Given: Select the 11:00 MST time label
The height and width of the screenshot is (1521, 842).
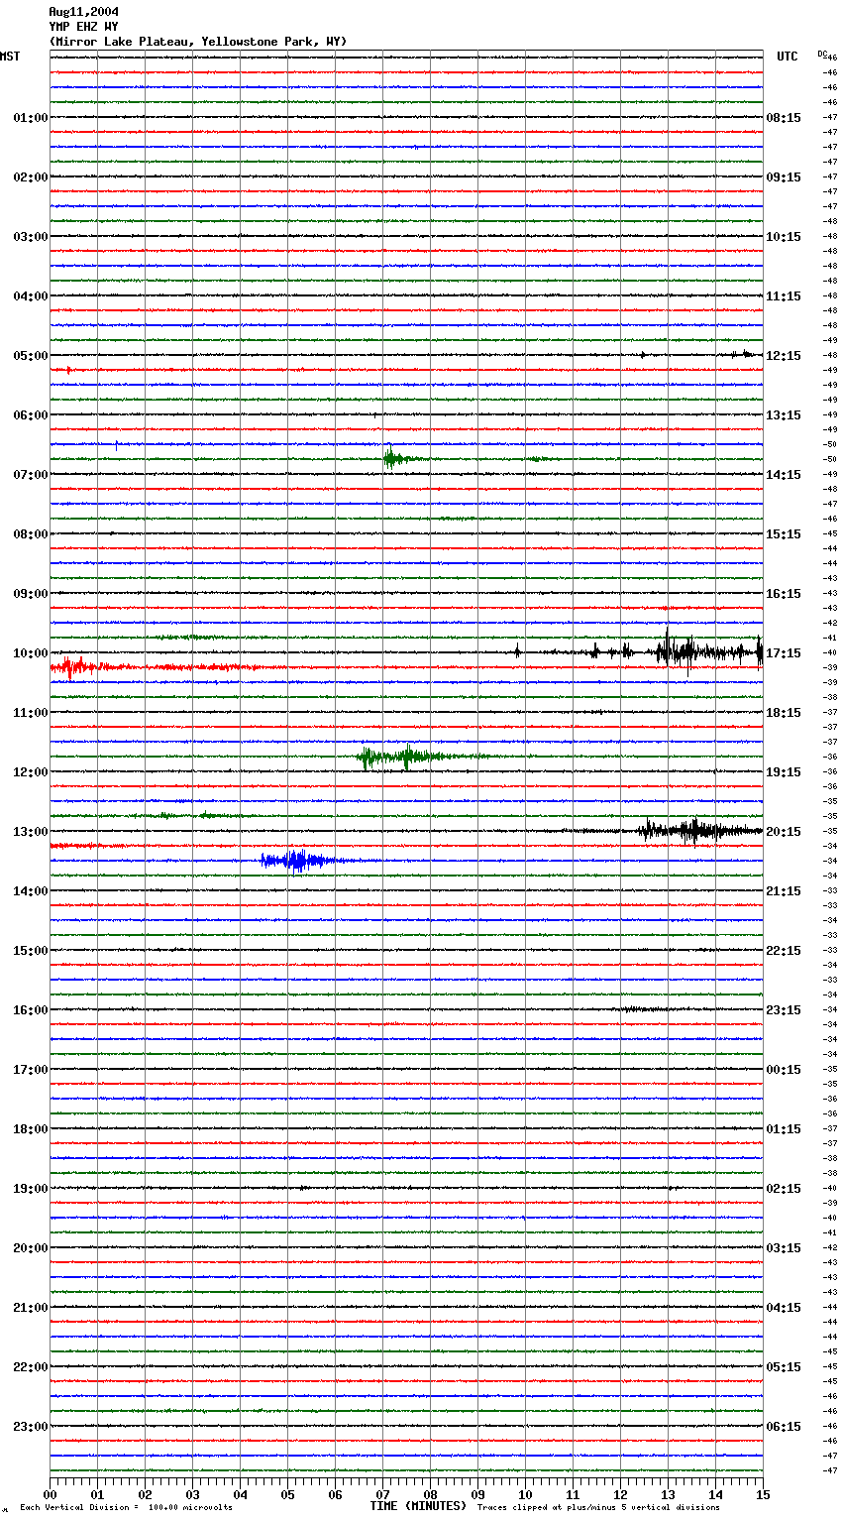Looking at the screenshot, I should (31, 713).
